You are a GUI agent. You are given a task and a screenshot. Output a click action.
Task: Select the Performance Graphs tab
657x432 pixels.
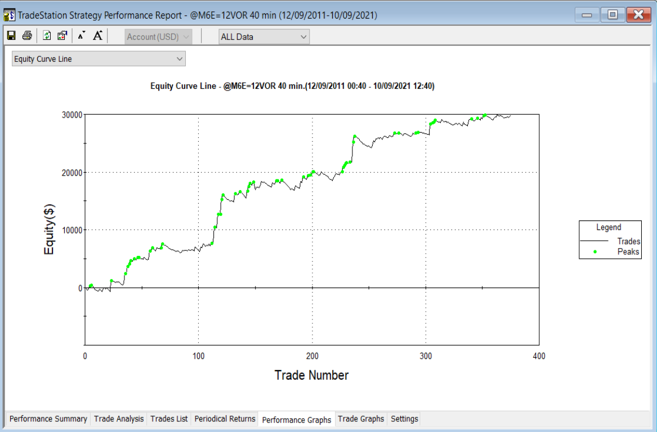coord(297,420)
